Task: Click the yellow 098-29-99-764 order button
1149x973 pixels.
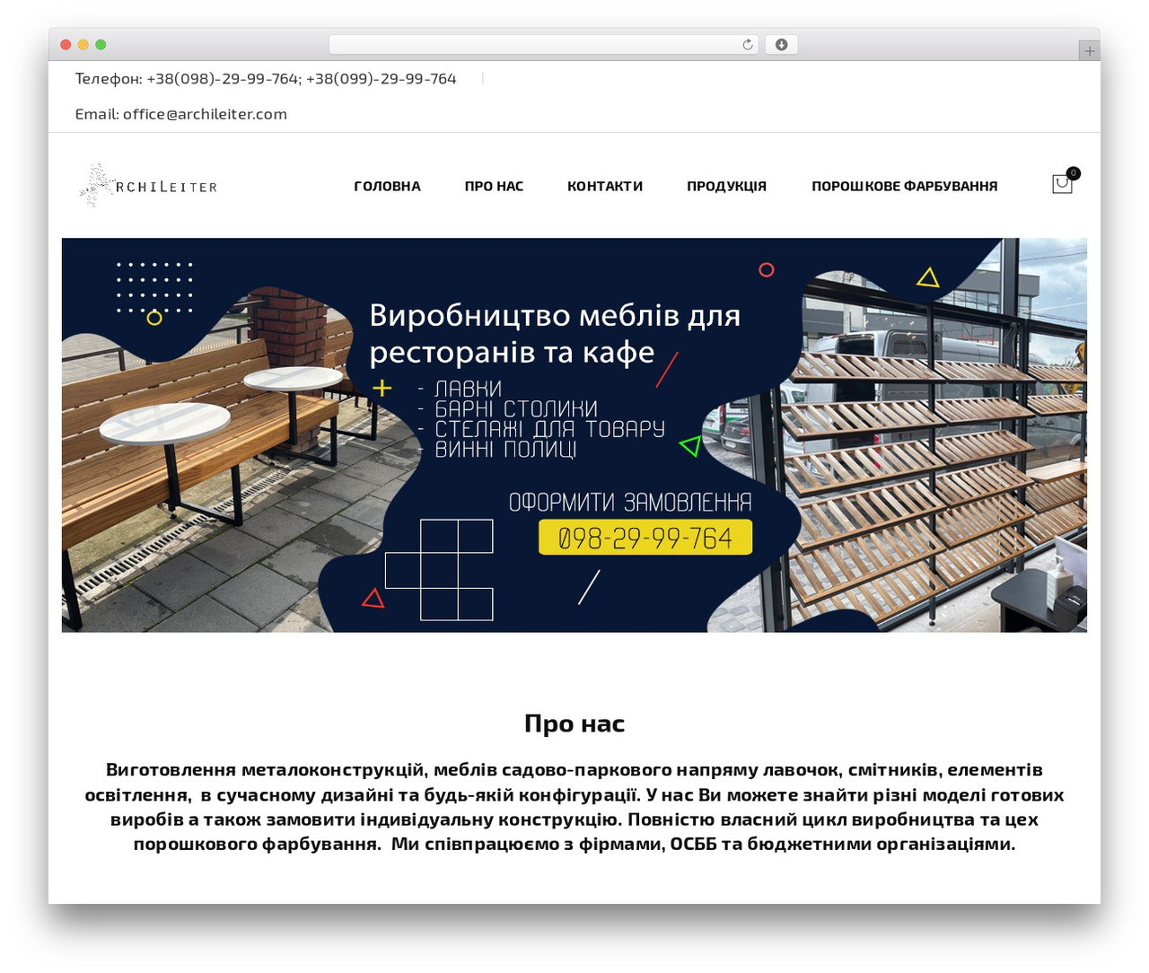Action: [x=645, y=538]
